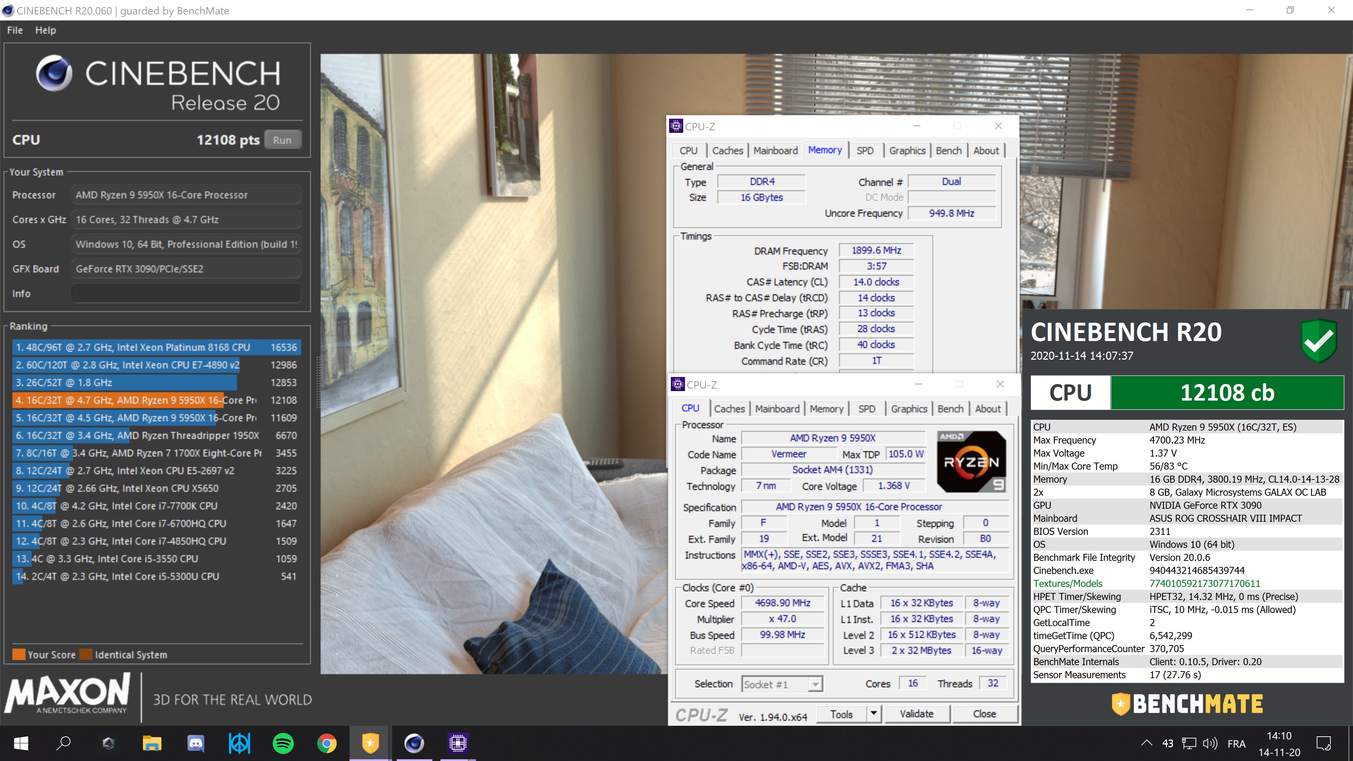Open the blue peace-symbol app in taskbar
Viewport: 1353px width, 761px height.
(x=240, y=743)
